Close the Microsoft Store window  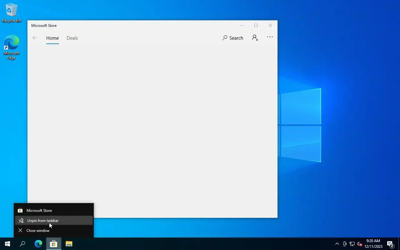pos(270,25)
